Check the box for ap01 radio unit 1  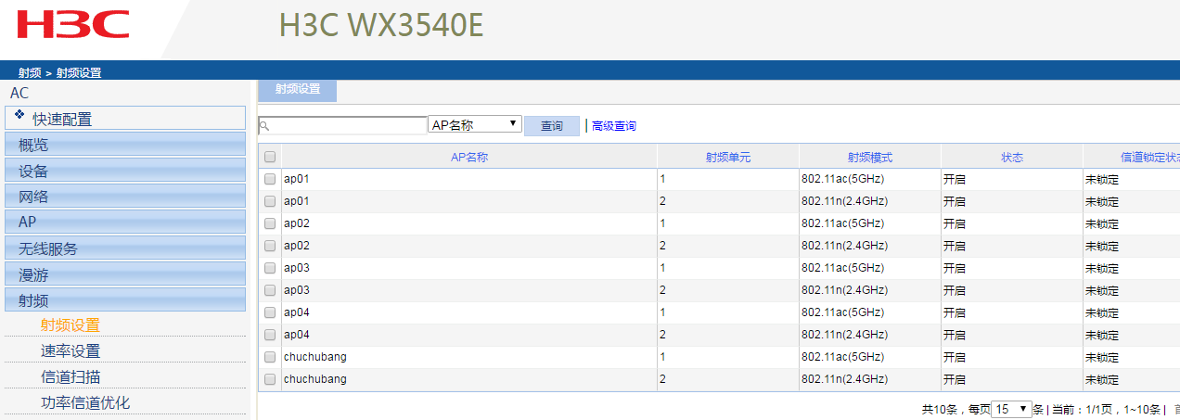pos(270,179)
